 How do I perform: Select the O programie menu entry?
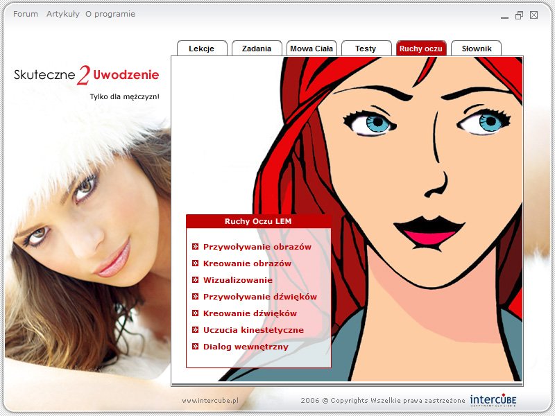click(110, 14)
